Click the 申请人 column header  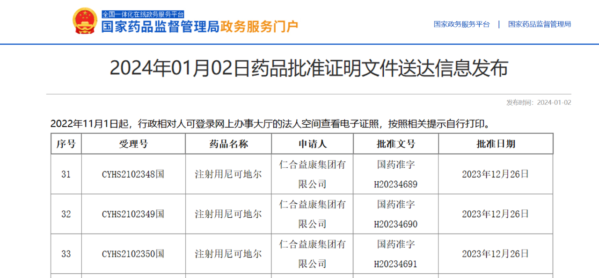coord(313,144)
